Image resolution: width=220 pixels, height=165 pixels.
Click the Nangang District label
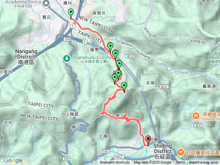[x=26, y=57]
